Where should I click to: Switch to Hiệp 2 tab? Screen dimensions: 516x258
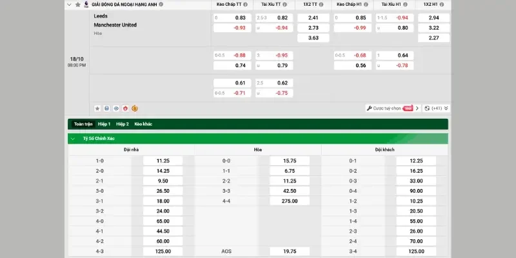(x=123, y=124)
